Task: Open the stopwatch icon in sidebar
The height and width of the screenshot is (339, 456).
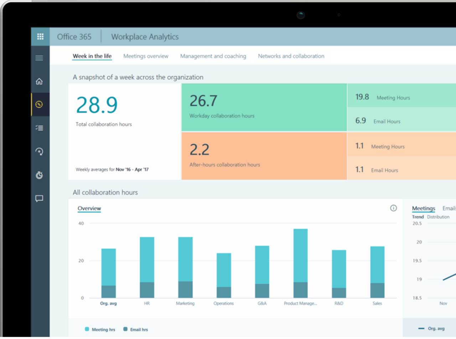Action: 40,175
